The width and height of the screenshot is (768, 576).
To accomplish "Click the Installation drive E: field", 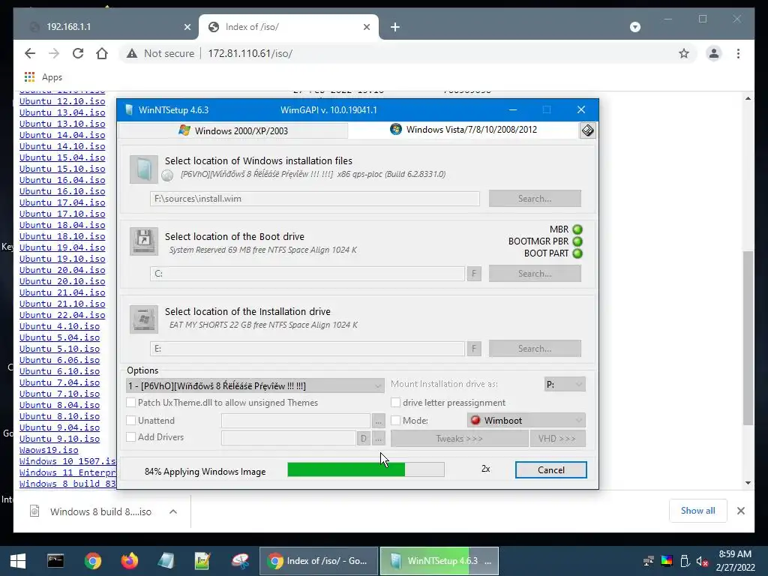I will pyautogui.click(x=307, y=349).
